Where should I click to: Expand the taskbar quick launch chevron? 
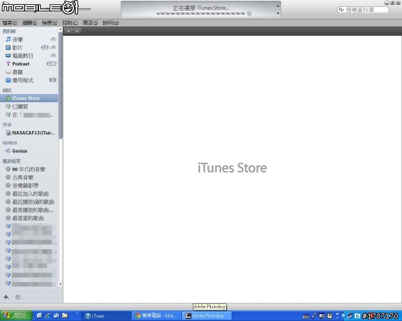(x=77, y=314)
